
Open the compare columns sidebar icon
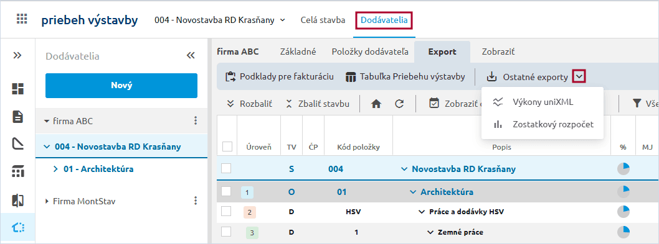pyautogui.click(x=17, y=201)
